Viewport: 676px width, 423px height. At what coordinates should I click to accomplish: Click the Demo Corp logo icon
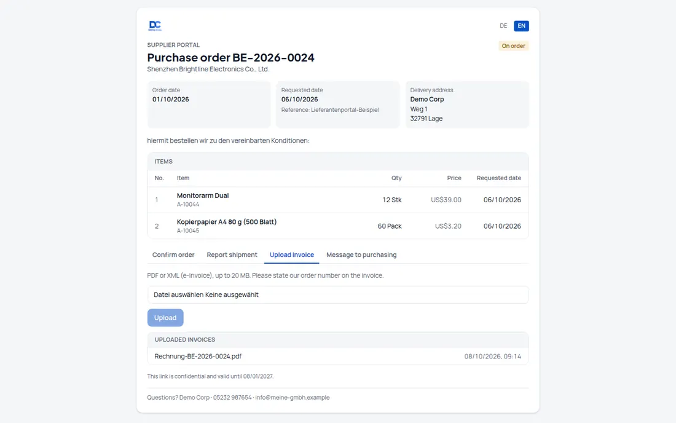point(155,26)
